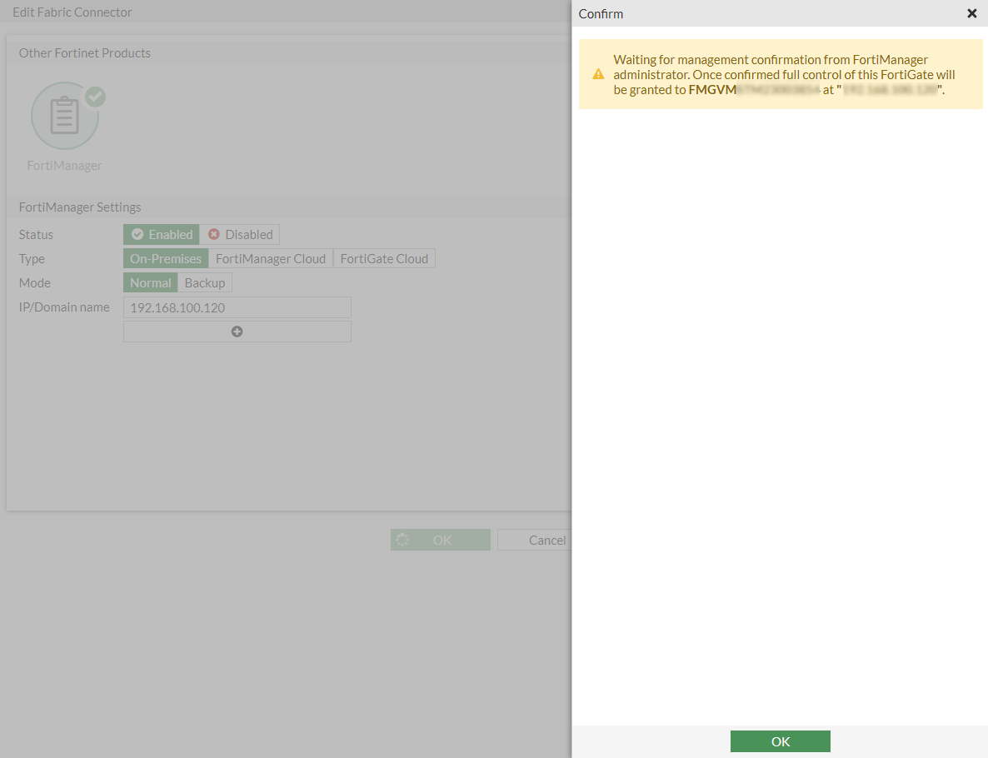Choose the On-Premises type
This screenshot has width=988, height=758.
click(x=166, y=258)
